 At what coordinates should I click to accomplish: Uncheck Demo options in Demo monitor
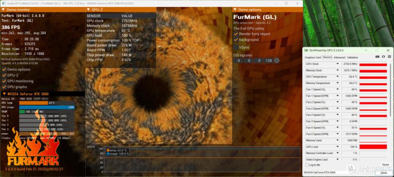tap(4, 70)
